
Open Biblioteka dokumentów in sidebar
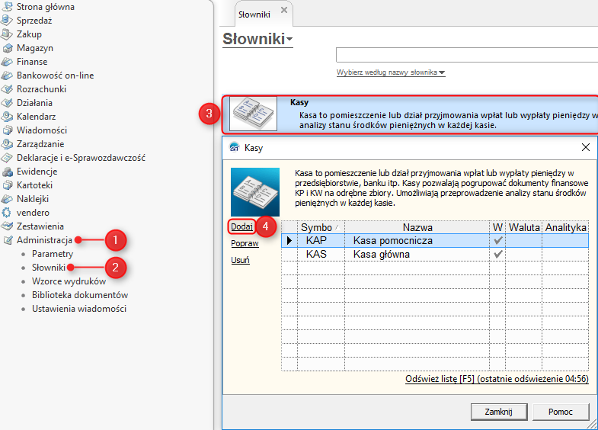click(80, 295)
